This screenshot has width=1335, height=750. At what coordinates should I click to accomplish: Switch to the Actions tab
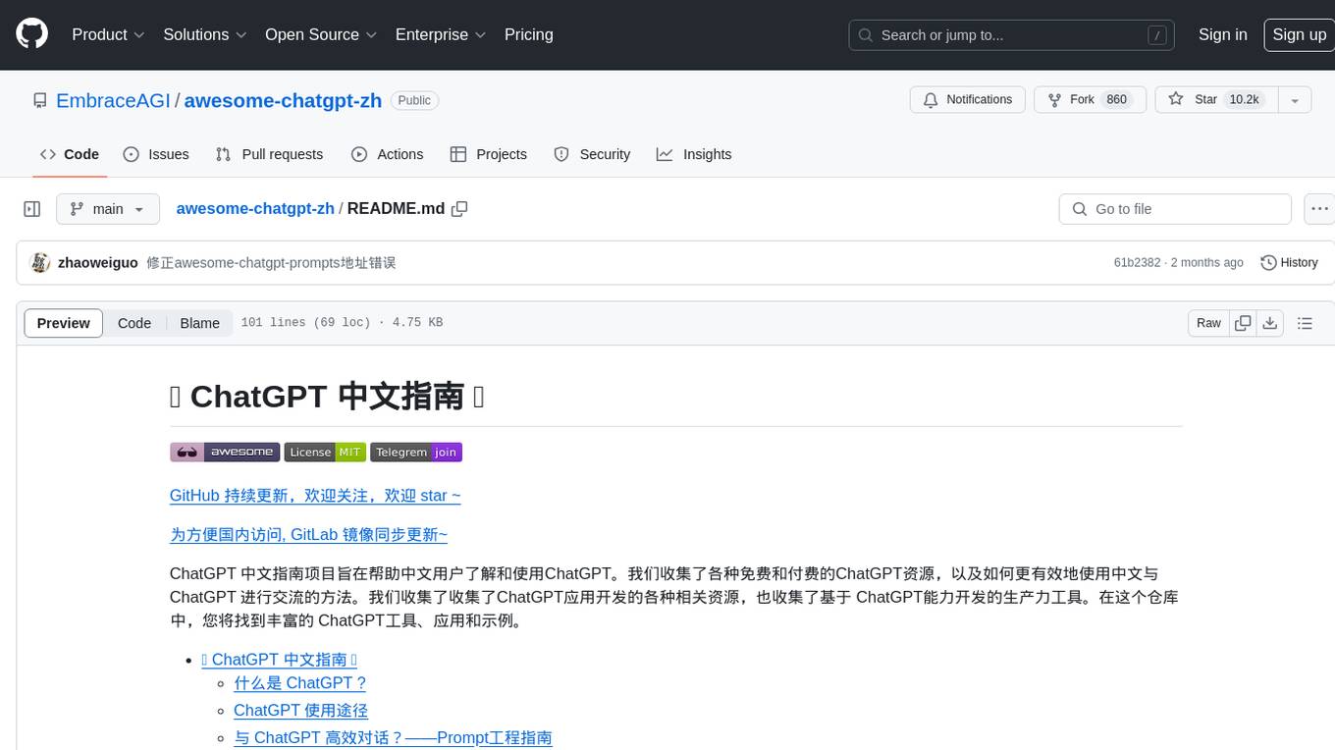[387, 154]
